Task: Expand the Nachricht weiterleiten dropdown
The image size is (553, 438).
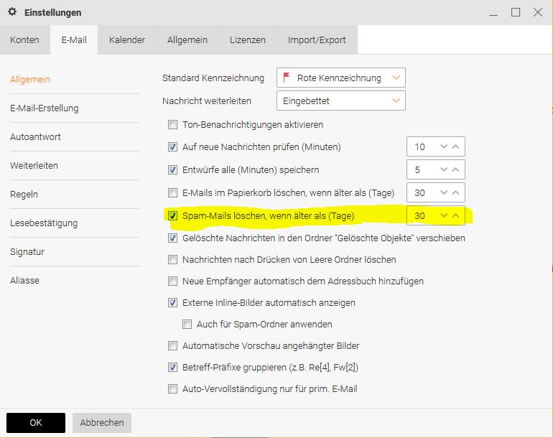Action: (340, 101)
